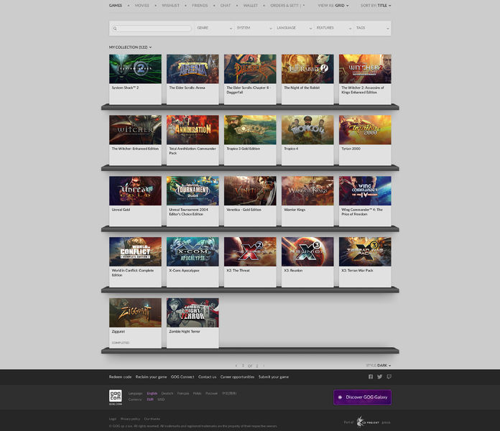The height and width of the screenshot is (431, 500).
Task: Open the Tags filter dropdown
Action: tap(372, 28)
